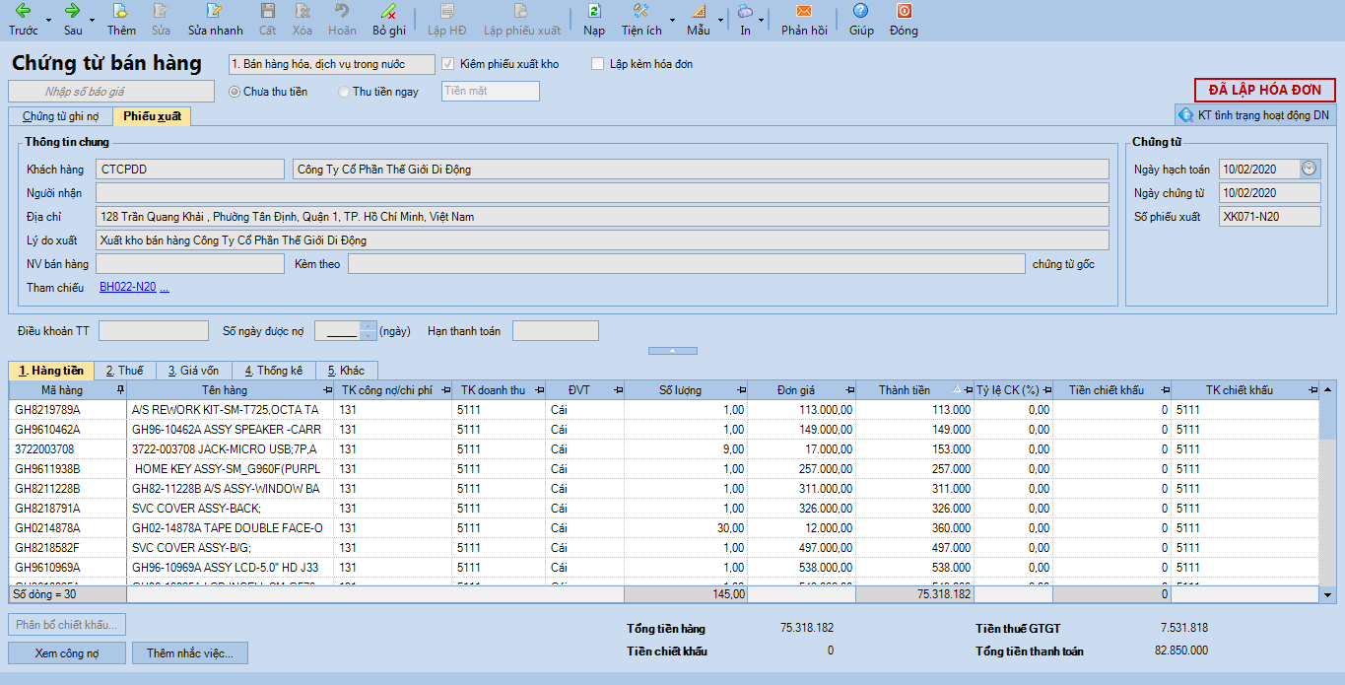
Task: Click the Sửa edit icon
Action: coord(161,20)
